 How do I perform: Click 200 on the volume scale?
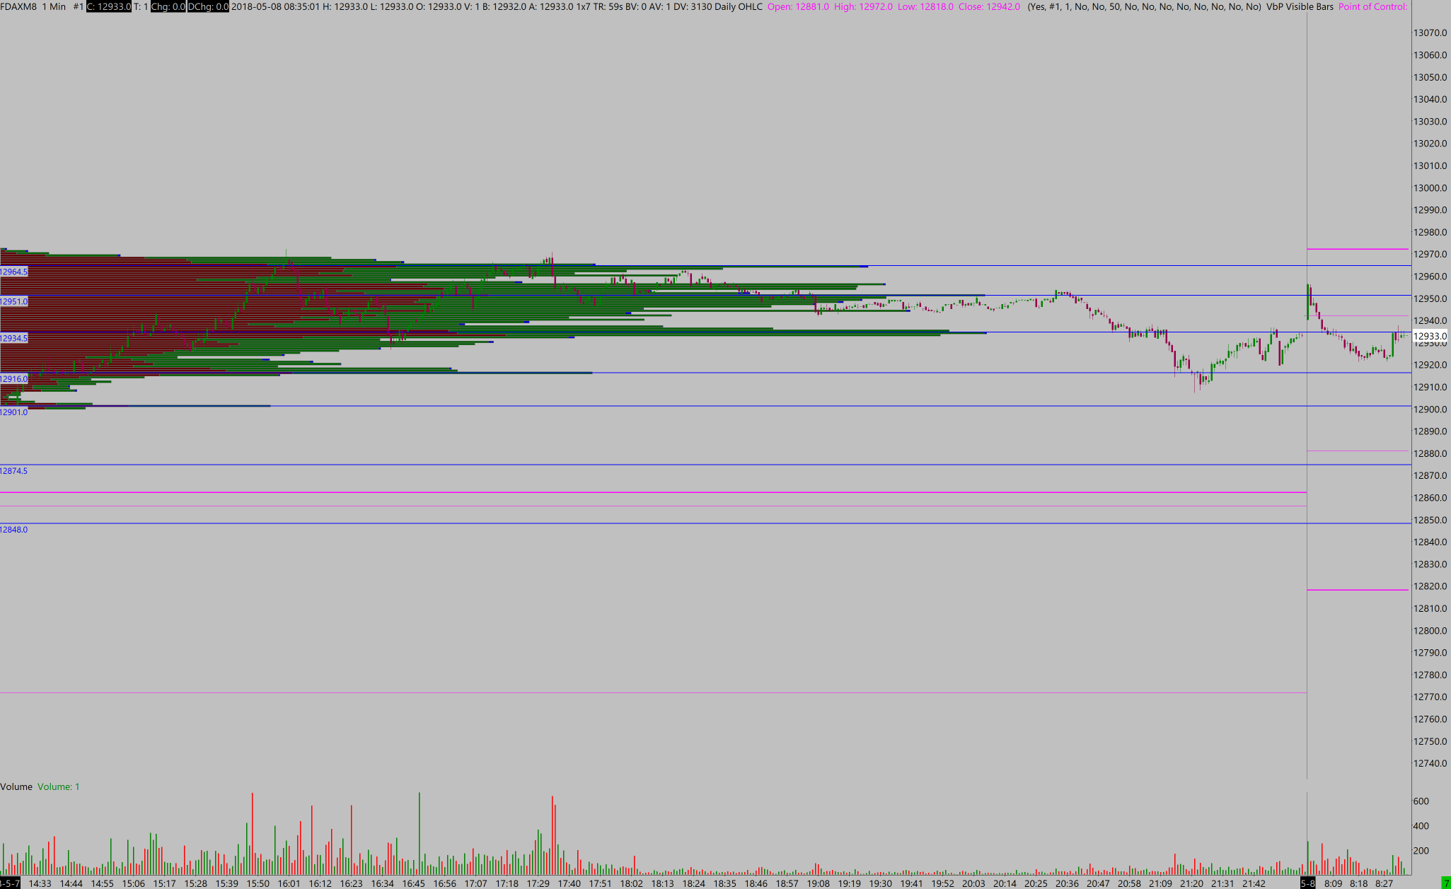(1421, 851)
